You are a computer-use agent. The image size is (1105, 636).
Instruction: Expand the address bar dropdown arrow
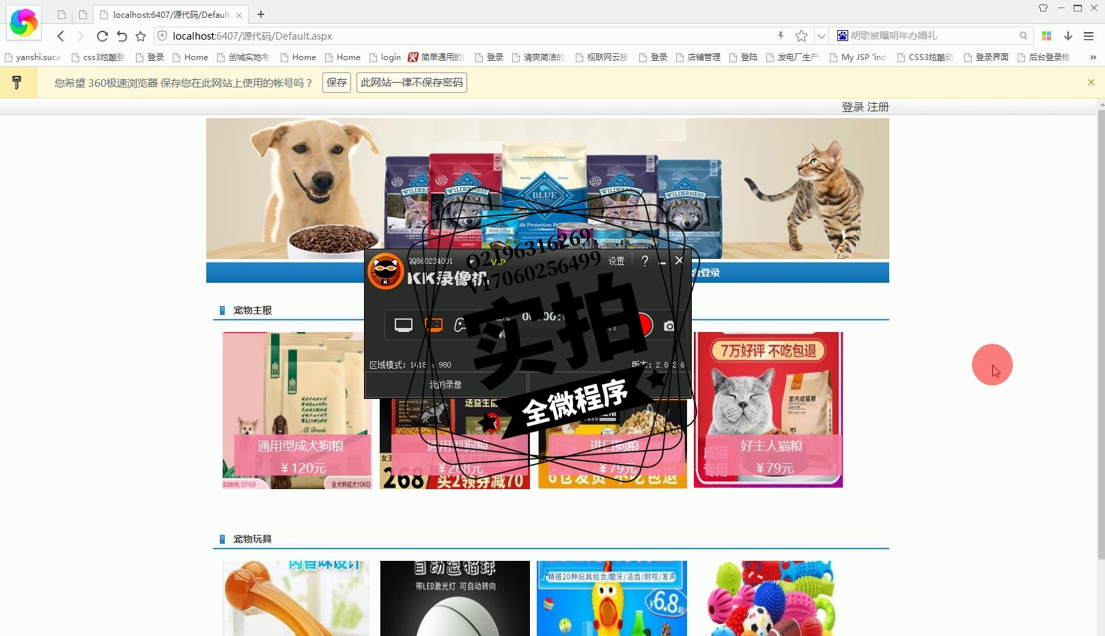(x=821, y=36)
